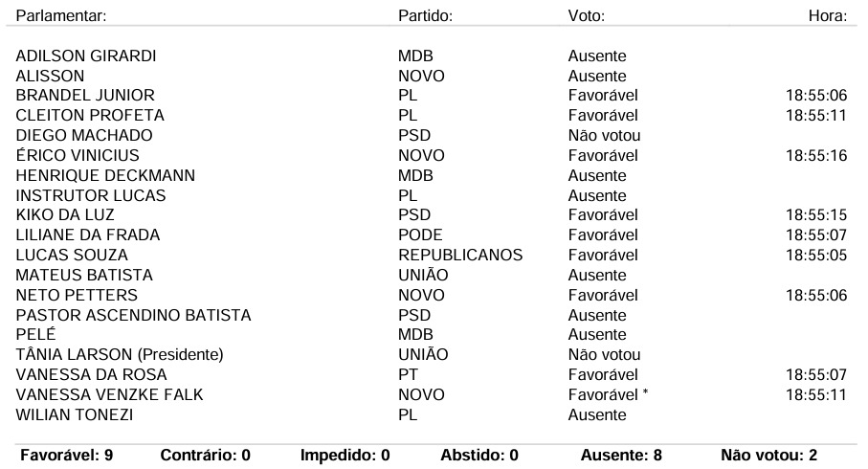This screenshot has height=469, width=868.
Task: Click REPUBLICANOS party for Lucas Souza
Action: pos(460,255)
